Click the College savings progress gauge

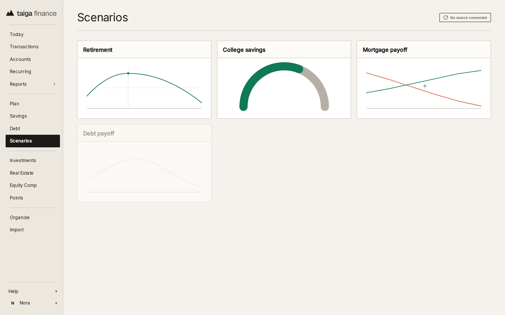(x=284, y=86)
